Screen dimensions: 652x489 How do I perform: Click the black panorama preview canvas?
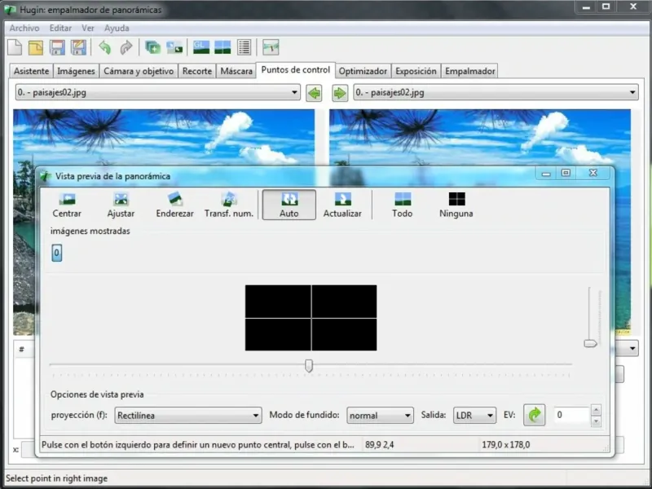pos(311,318)
